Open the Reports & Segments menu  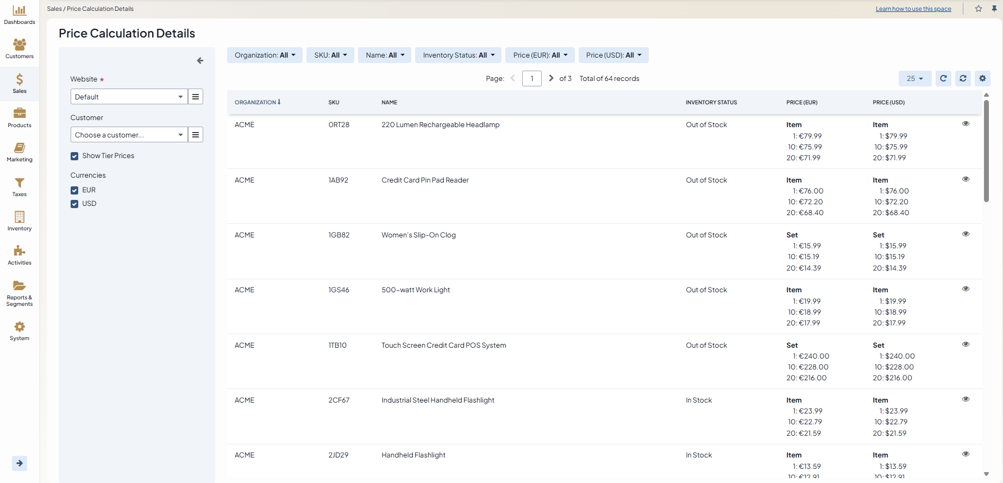[x=20, y=292]
